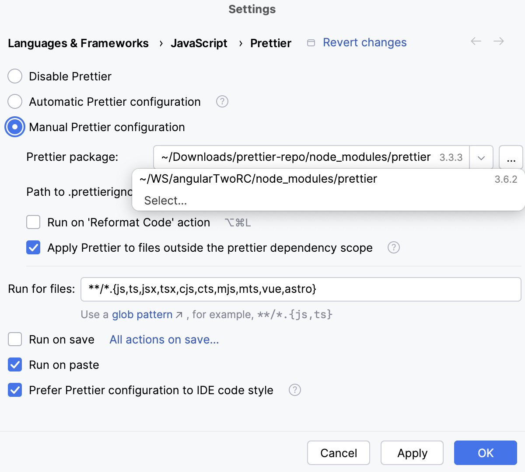Enable the Run on save option
The height and width of the screenshot is (472, 525).
coord(14,339)
